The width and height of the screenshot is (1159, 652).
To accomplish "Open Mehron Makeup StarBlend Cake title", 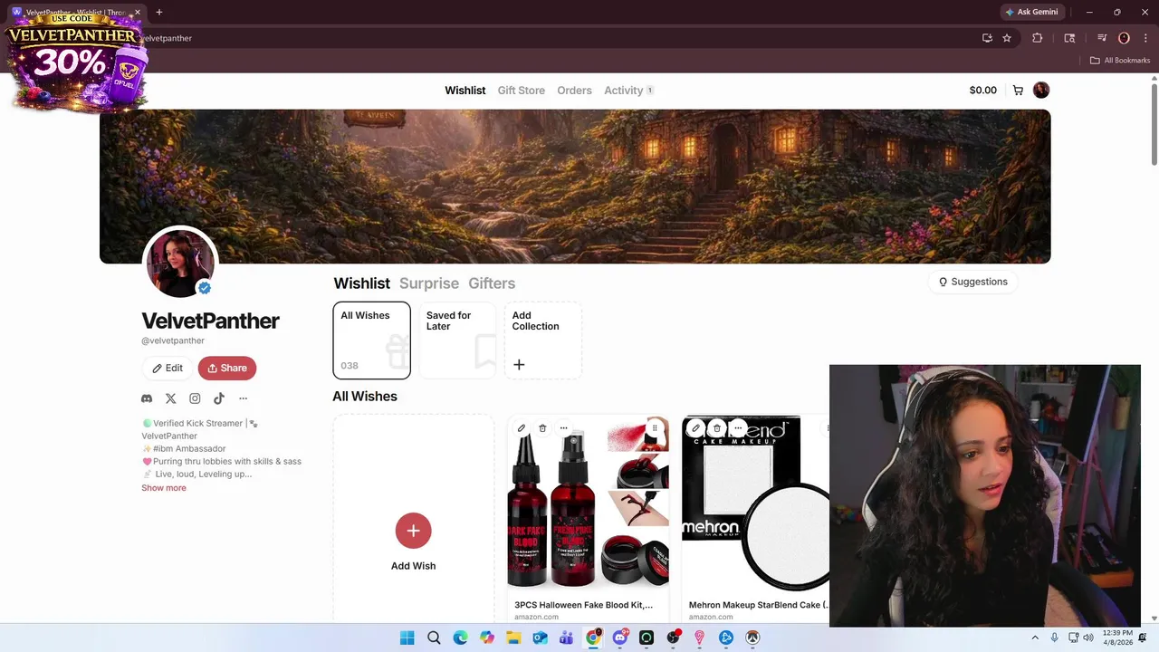I will point(759,605).
